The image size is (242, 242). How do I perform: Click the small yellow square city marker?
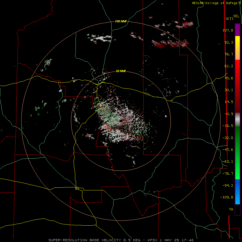77,188
